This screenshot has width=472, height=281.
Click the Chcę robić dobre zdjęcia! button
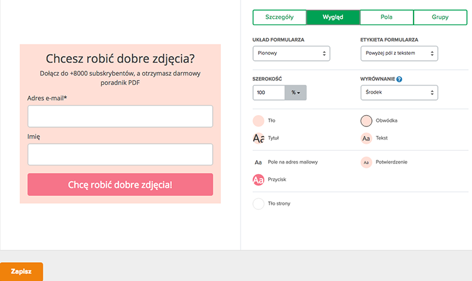click(x=120, y=185)
